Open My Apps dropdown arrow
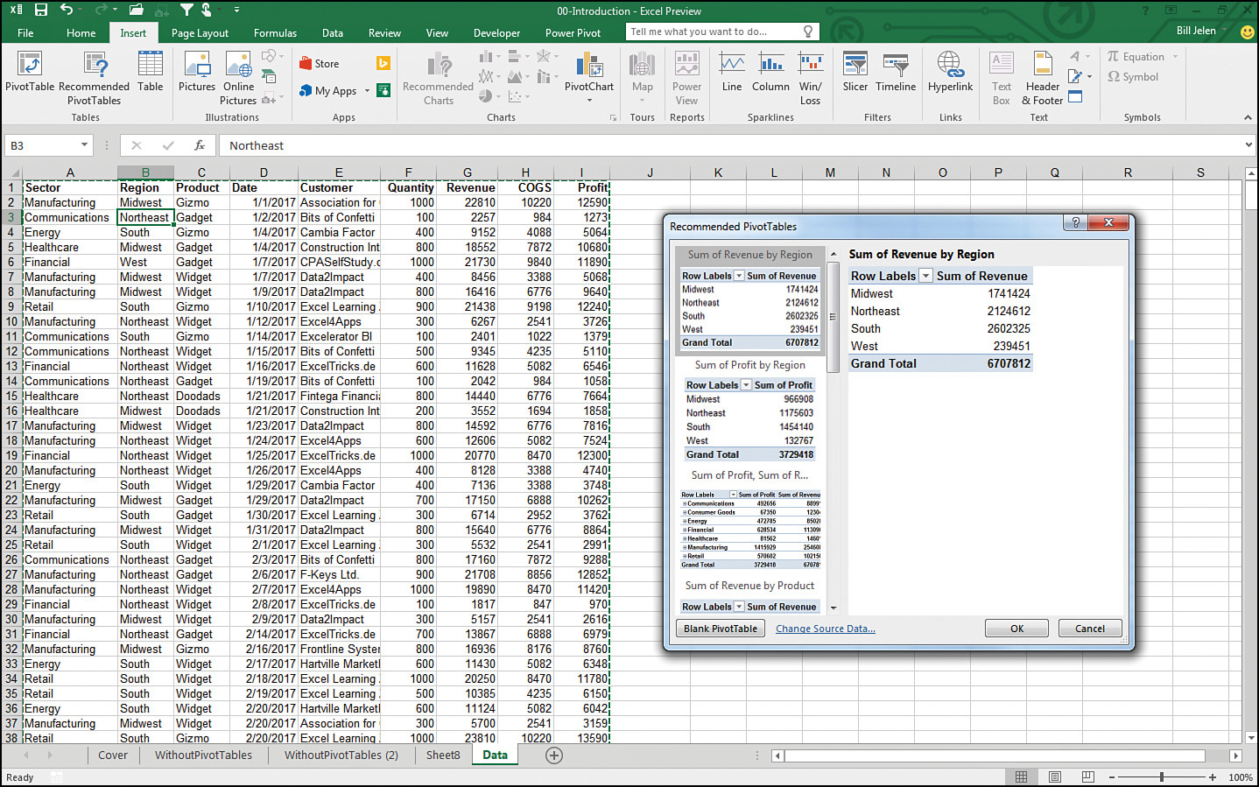Screen dimensions: 1259x787 [x=367, y=91]
